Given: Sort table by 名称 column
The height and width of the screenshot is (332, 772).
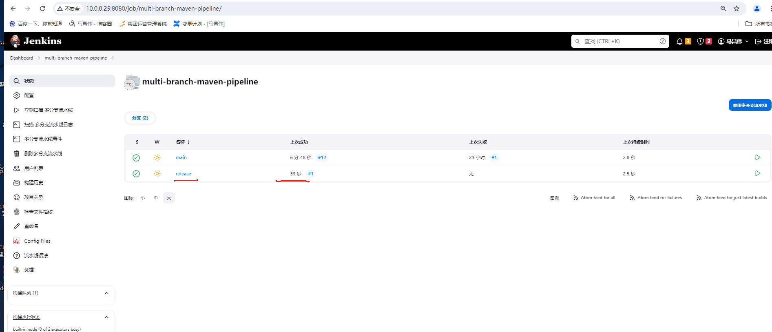Looking at the screenshot, I should [x=183, y=142].
